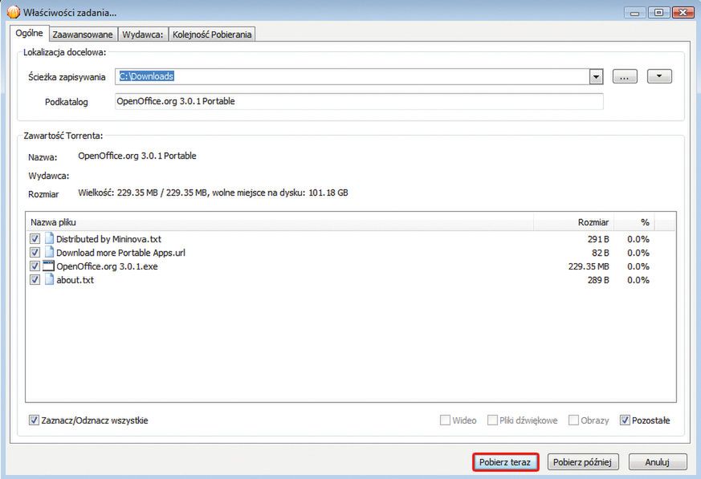Select file name OpenOffice.org 3.0.1.exe
This screenshot has height=479, width=701.
pyautogui.click(x=107, y=266)
